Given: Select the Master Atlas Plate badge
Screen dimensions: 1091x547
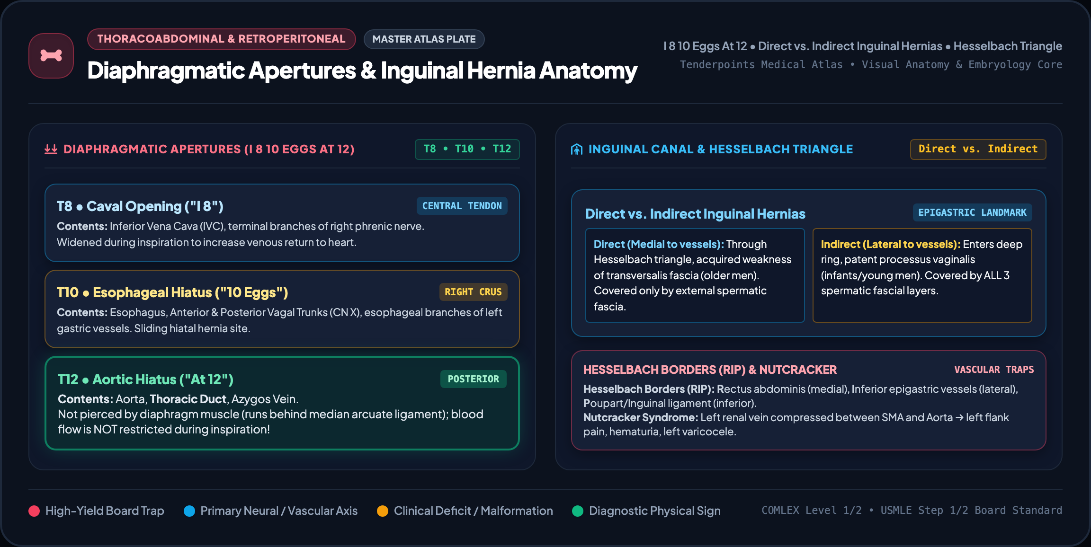Looking at the screenshot, I should [x=424, y=39].
